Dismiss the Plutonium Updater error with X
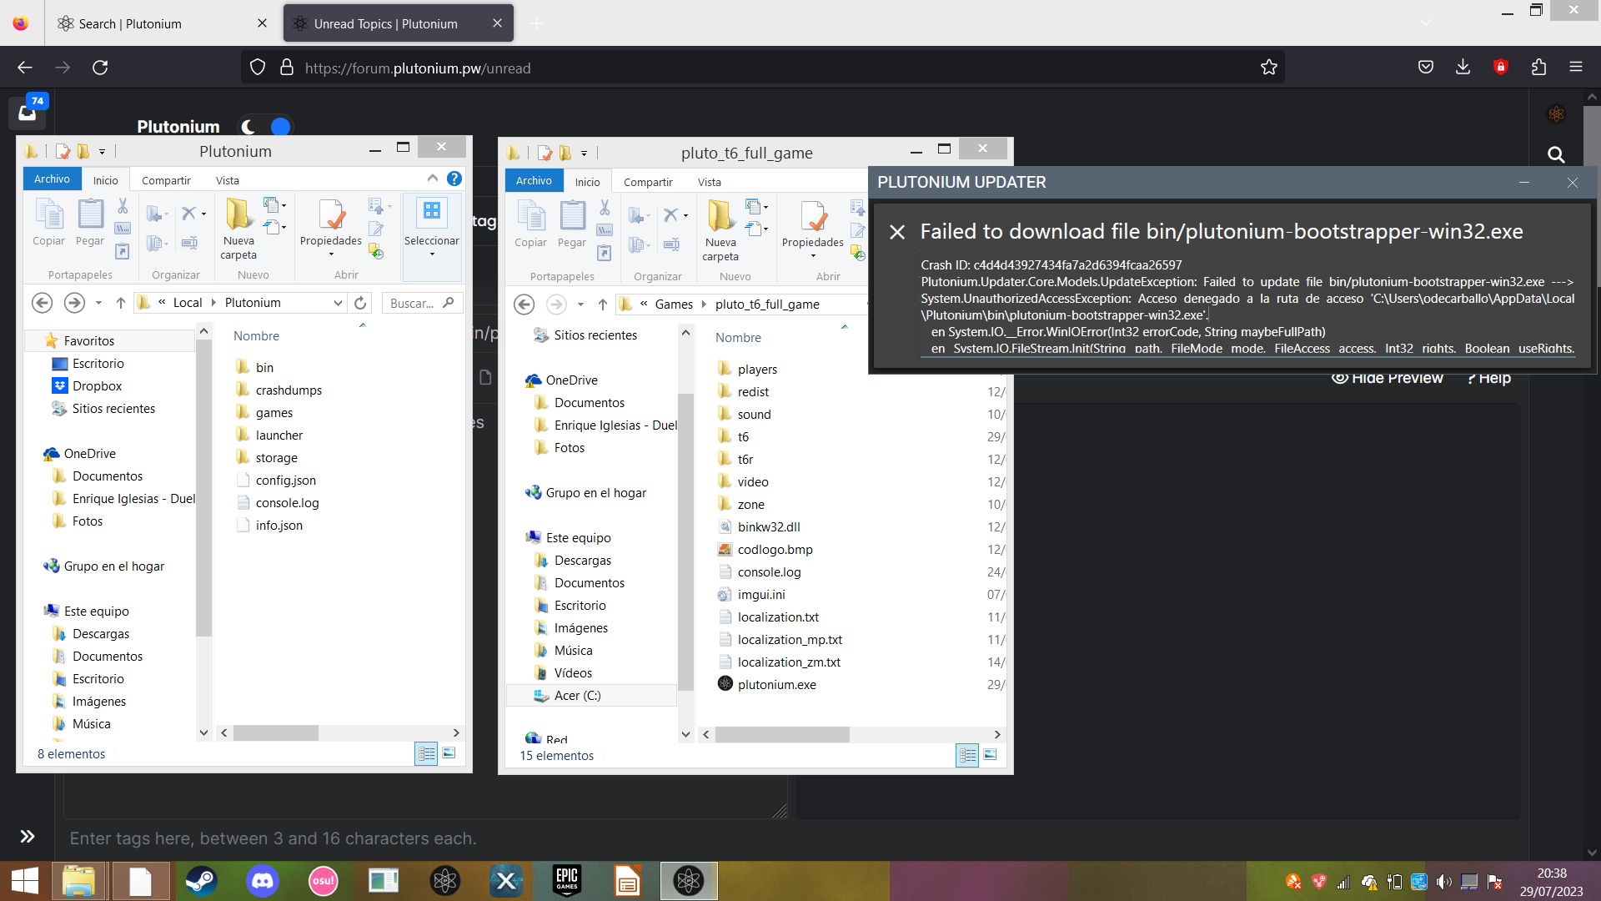 click(897, 232)
